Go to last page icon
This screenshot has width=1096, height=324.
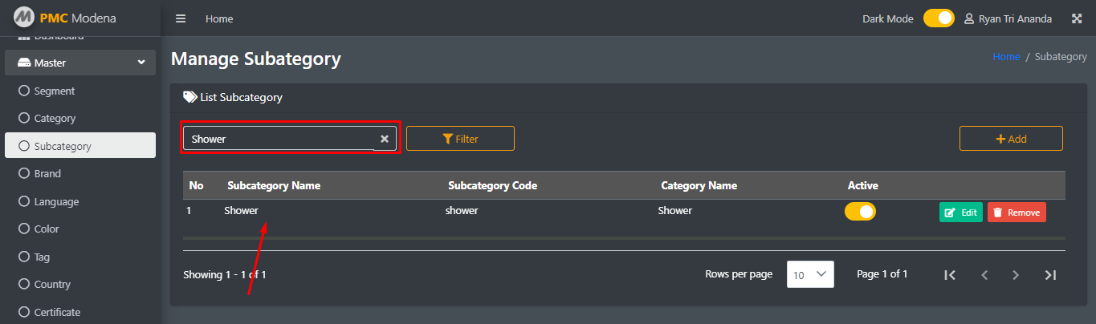pyautogui.click(x=1050, y=275)
